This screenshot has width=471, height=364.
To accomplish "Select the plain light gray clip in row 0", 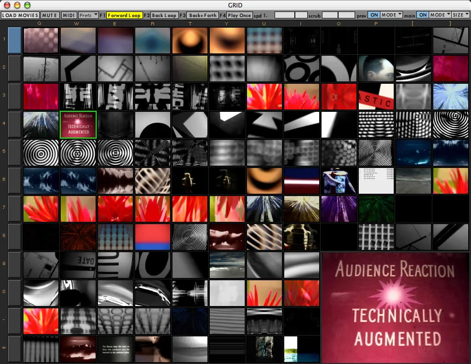I will click(x=227, y=293).
